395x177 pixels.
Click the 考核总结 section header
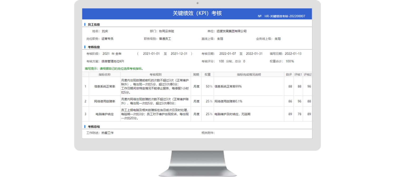pyautogui.click(x=94, y=127)
